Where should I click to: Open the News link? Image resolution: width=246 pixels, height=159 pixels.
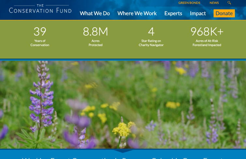[x=214, y=3]
